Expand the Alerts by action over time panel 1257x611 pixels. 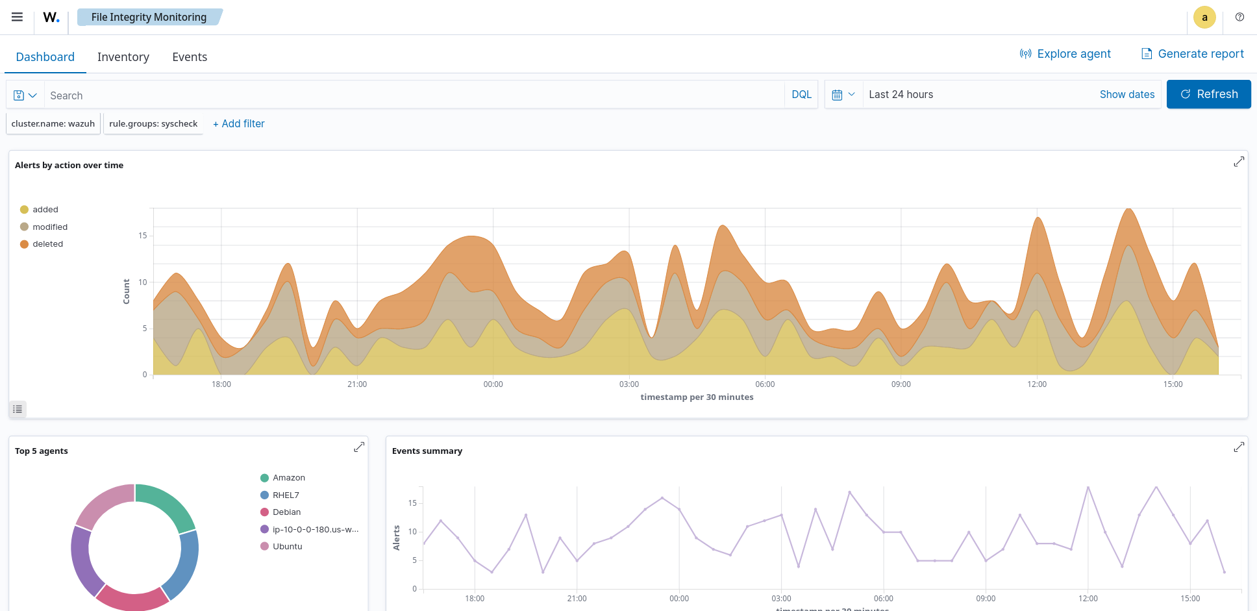[1239, 161]
